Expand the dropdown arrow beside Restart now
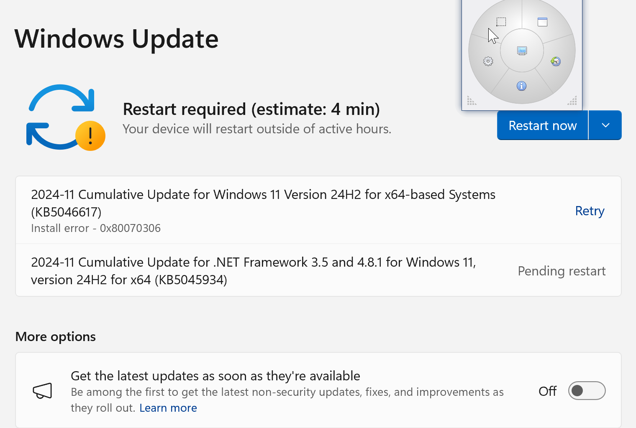Image resolution: width=636 pixels, height=428 pixels. point(605,125)
